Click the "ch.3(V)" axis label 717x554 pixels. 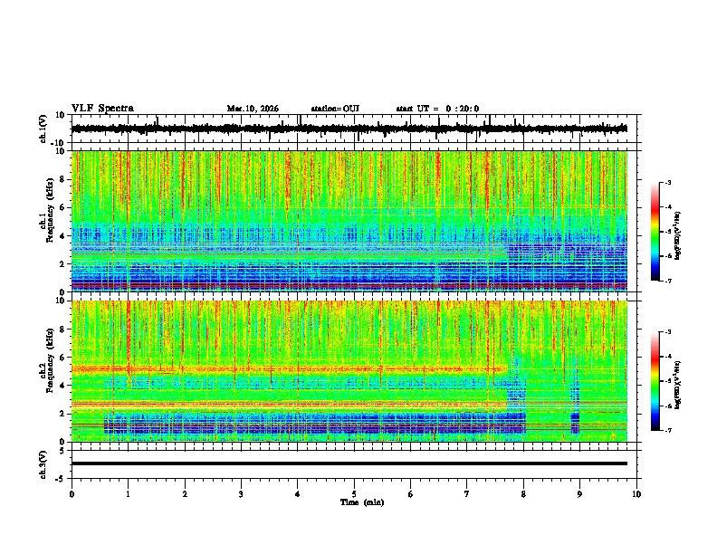click(43, 464)
